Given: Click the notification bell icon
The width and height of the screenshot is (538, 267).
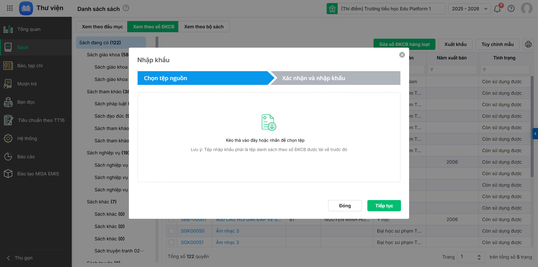Looking at the screenshot, I should click(x=497, y=9).
